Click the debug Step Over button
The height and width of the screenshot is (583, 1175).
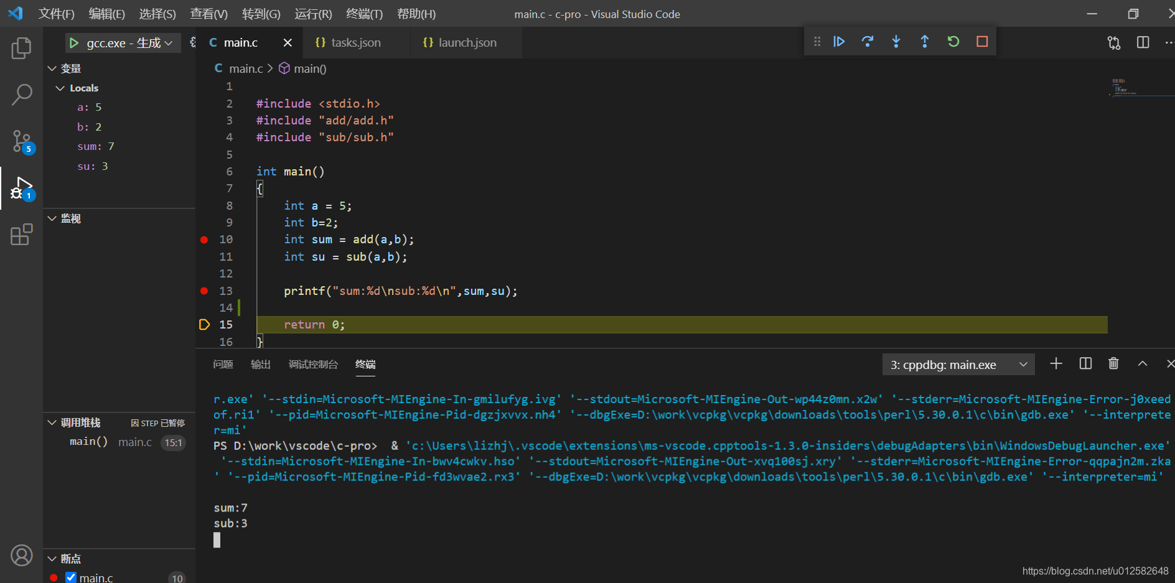pos(868,42)
